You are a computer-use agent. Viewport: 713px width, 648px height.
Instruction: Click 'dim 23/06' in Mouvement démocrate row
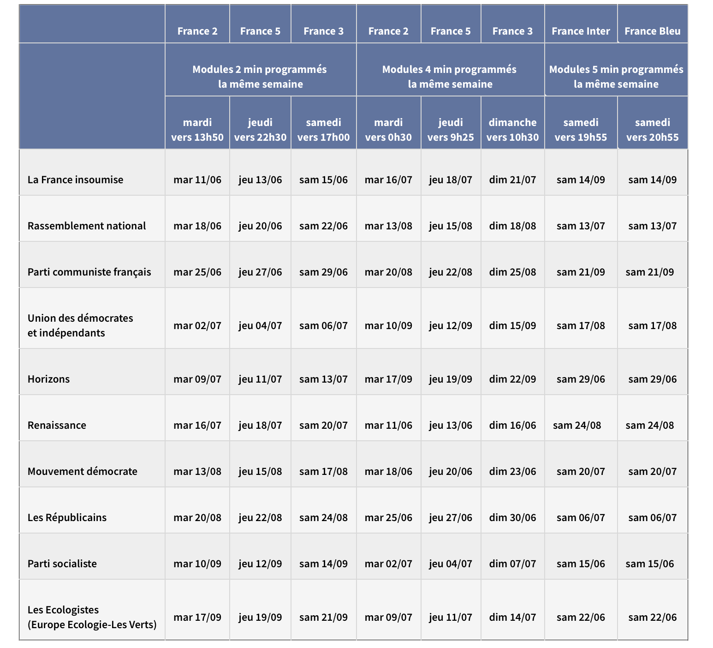pyautogui.click(x=512, y=471)
